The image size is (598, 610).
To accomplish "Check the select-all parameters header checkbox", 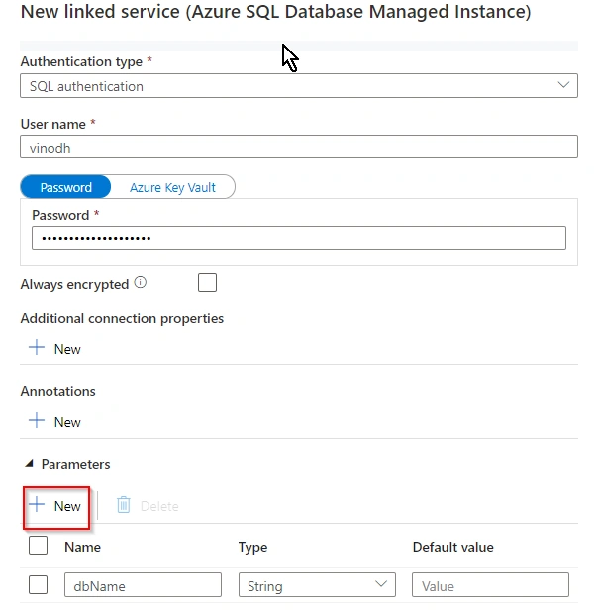I will coord(39,546).
